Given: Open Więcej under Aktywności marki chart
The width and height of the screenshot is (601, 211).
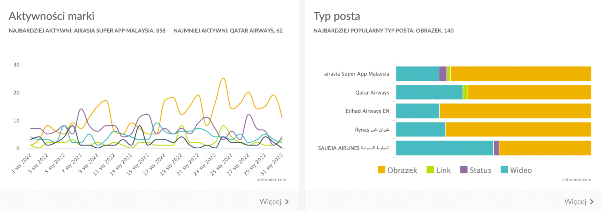Looking at the screenshot, I should [270, 202].
